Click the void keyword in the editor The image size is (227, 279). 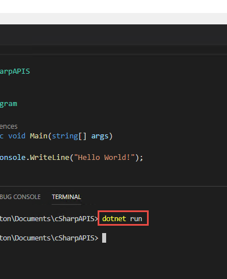[x=17, y=136]
